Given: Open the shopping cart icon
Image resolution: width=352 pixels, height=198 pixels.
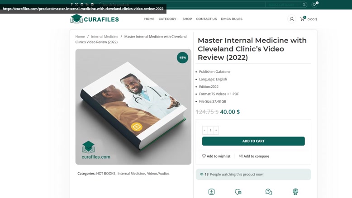Looking at the screenshot, I should pyautogui.click(x=303, y=19).
